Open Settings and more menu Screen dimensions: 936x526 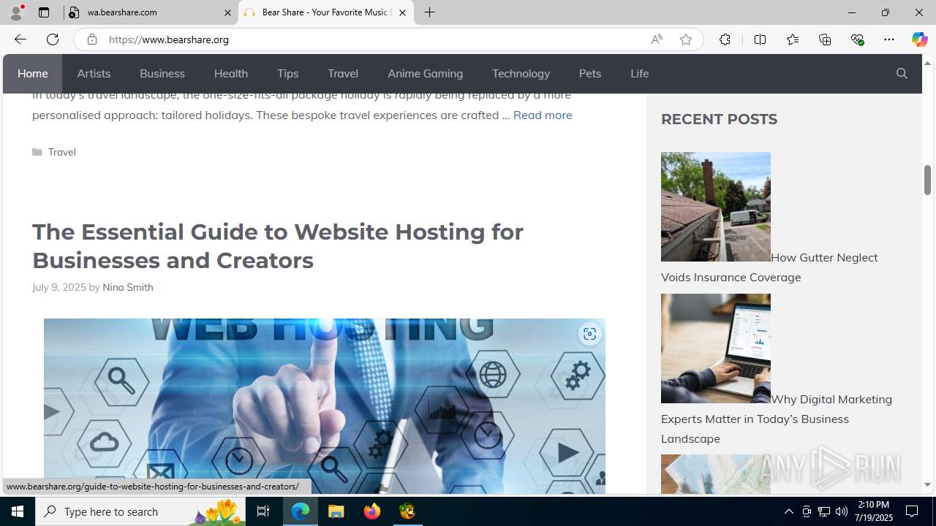coord(889,39)
